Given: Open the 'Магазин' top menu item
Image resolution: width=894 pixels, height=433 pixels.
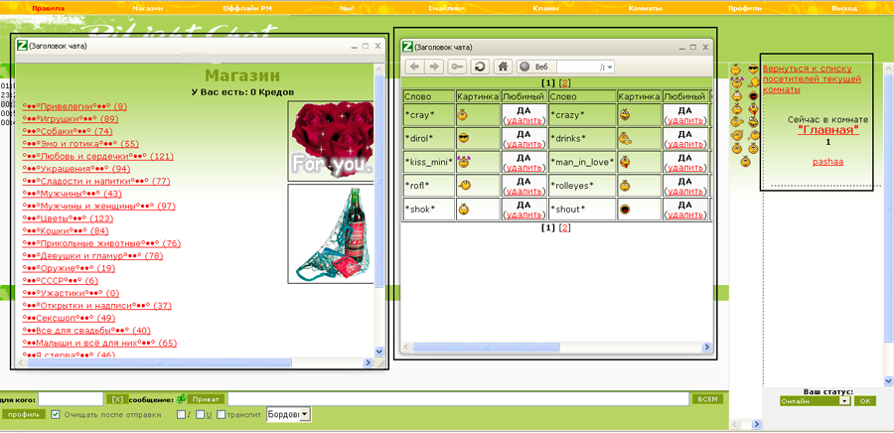Looking at the screenshot, I should [147, 7].
